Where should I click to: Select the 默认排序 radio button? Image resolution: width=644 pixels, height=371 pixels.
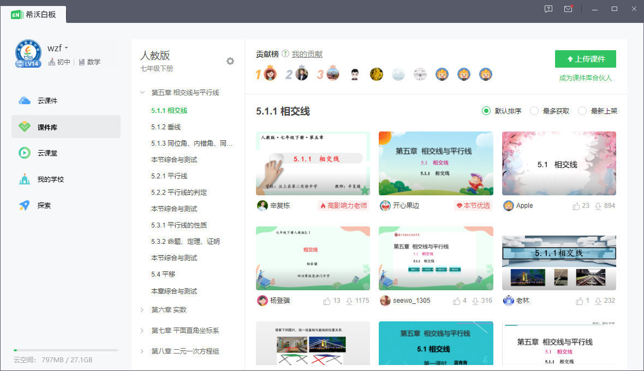[486, 111]
